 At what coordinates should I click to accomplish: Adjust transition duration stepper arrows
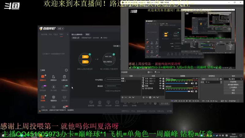tap(221, 82)
